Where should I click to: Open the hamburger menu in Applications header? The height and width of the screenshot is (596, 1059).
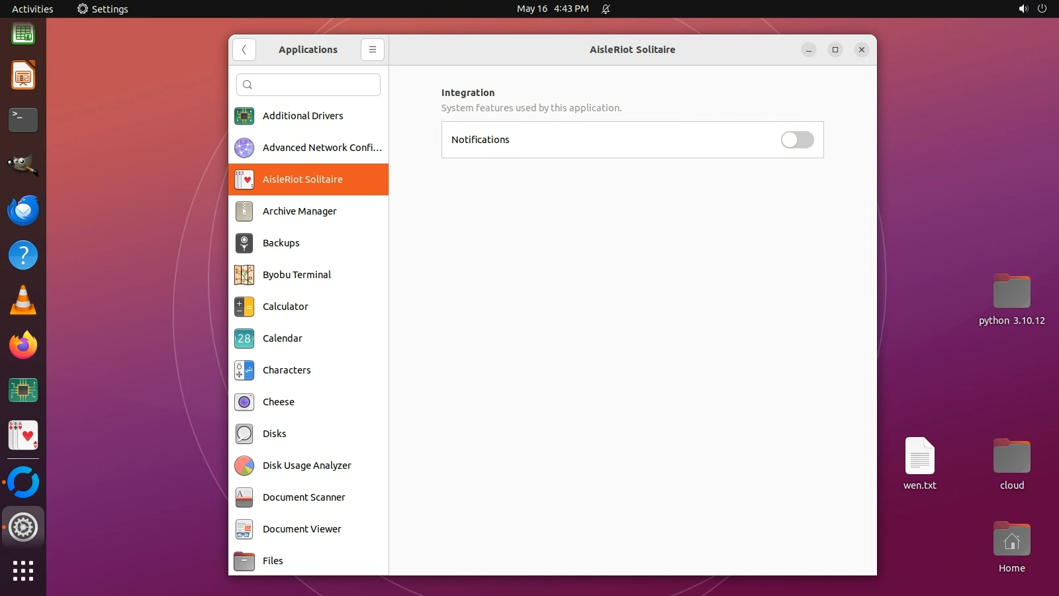pyautogui.click(x=373, y=50)
